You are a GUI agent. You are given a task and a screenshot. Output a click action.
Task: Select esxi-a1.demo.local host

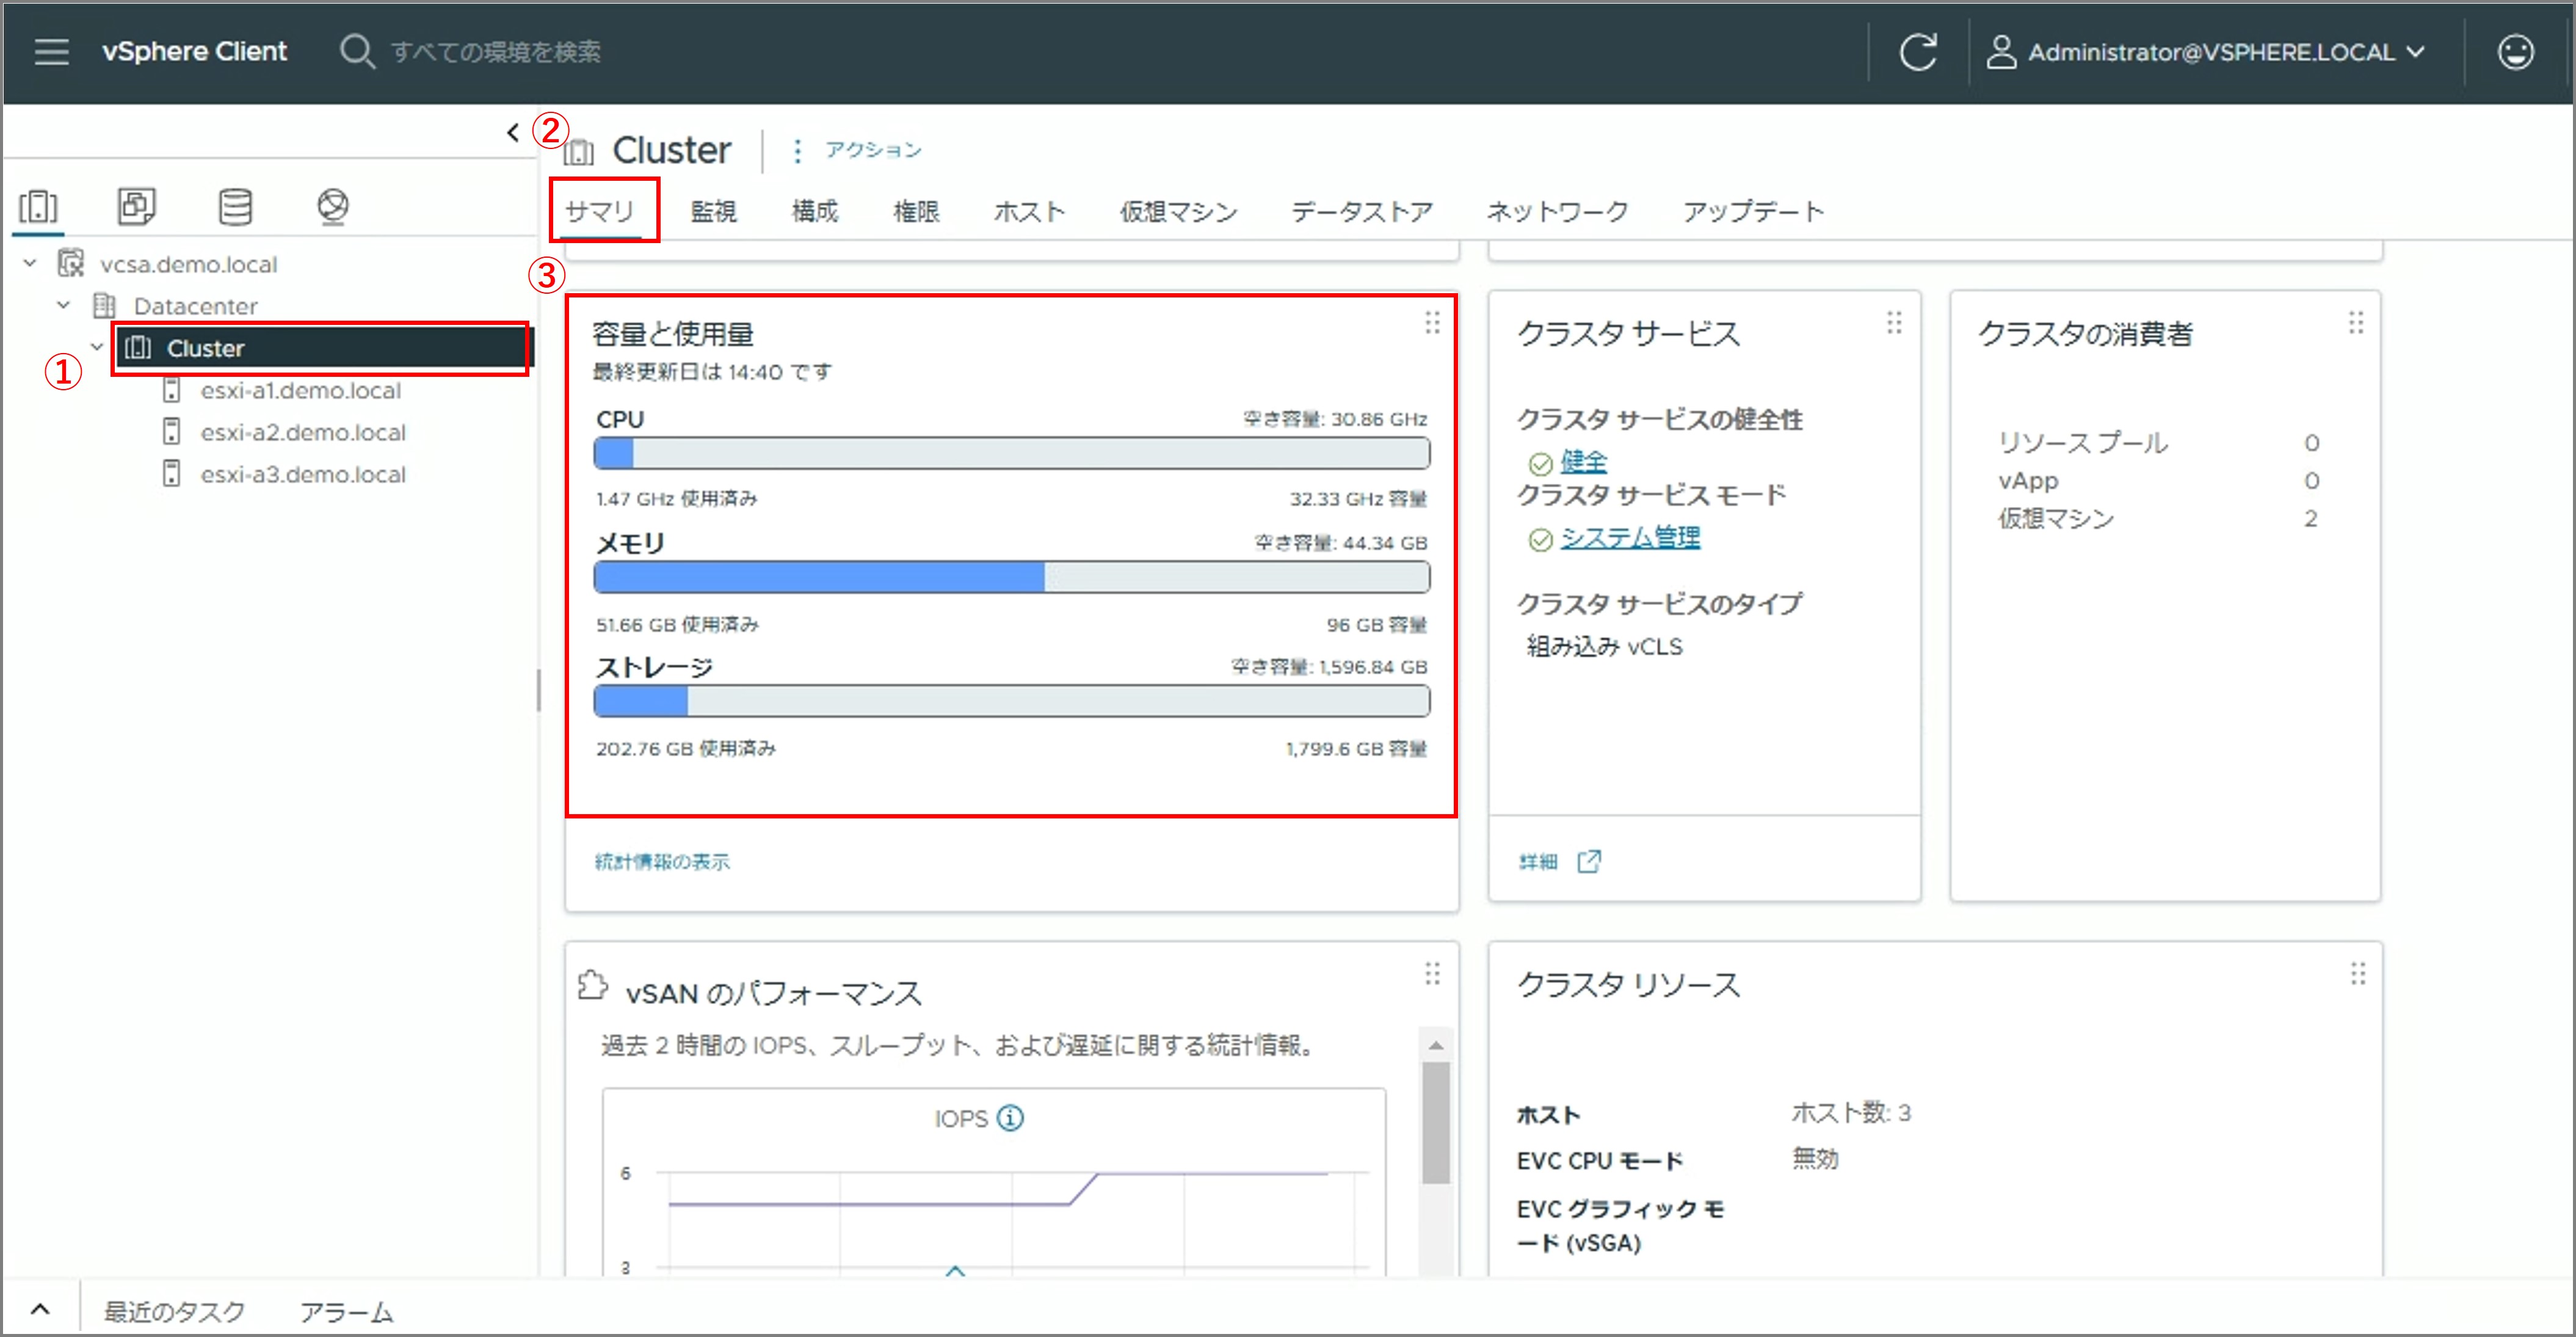(301, 390)
